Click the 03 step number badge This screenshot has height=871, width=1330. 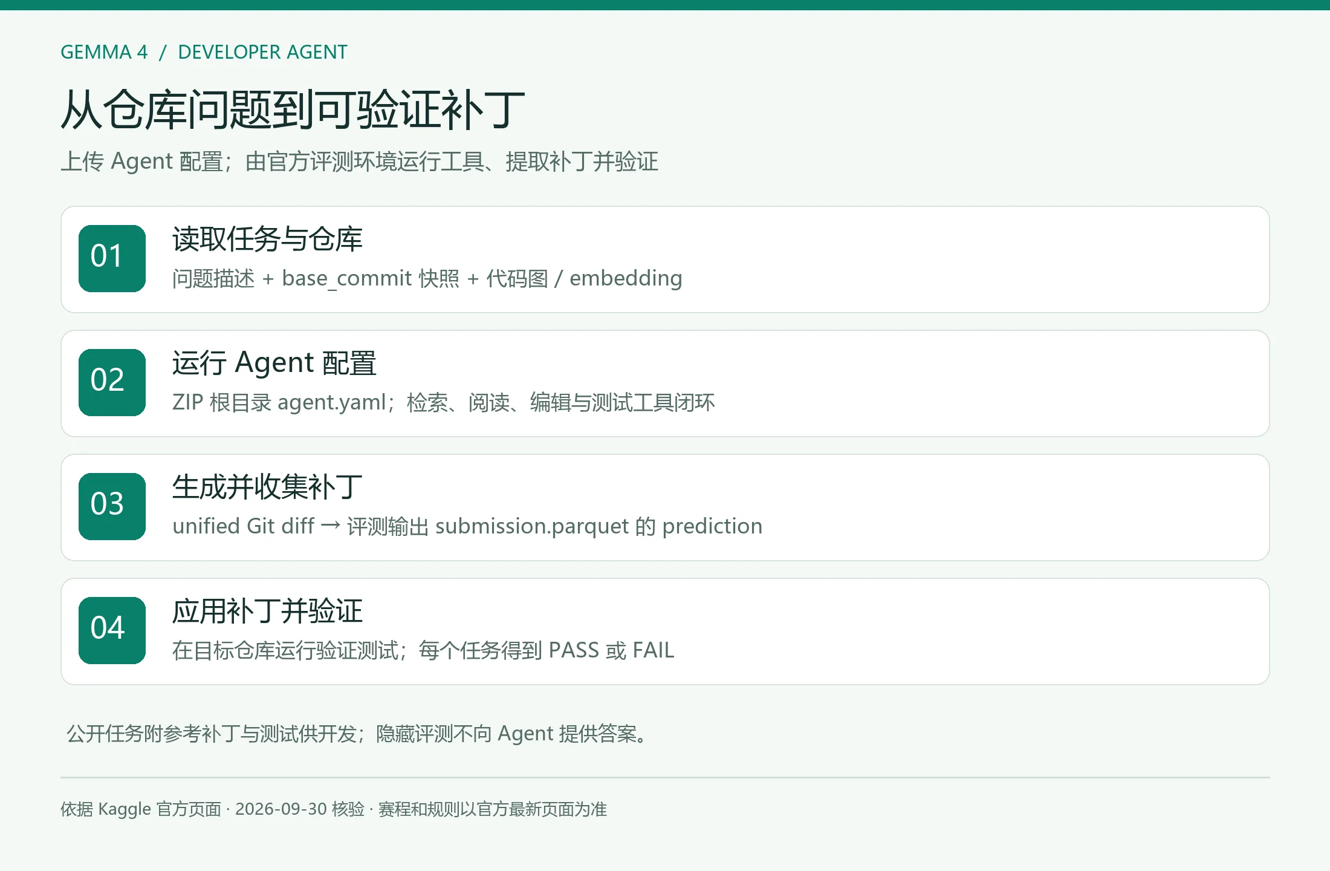coord(112,506)
